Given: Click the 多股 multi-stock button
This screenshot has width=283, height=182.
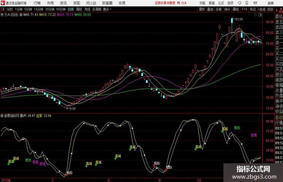Looking at the screenshot, I should click(219, 9).
